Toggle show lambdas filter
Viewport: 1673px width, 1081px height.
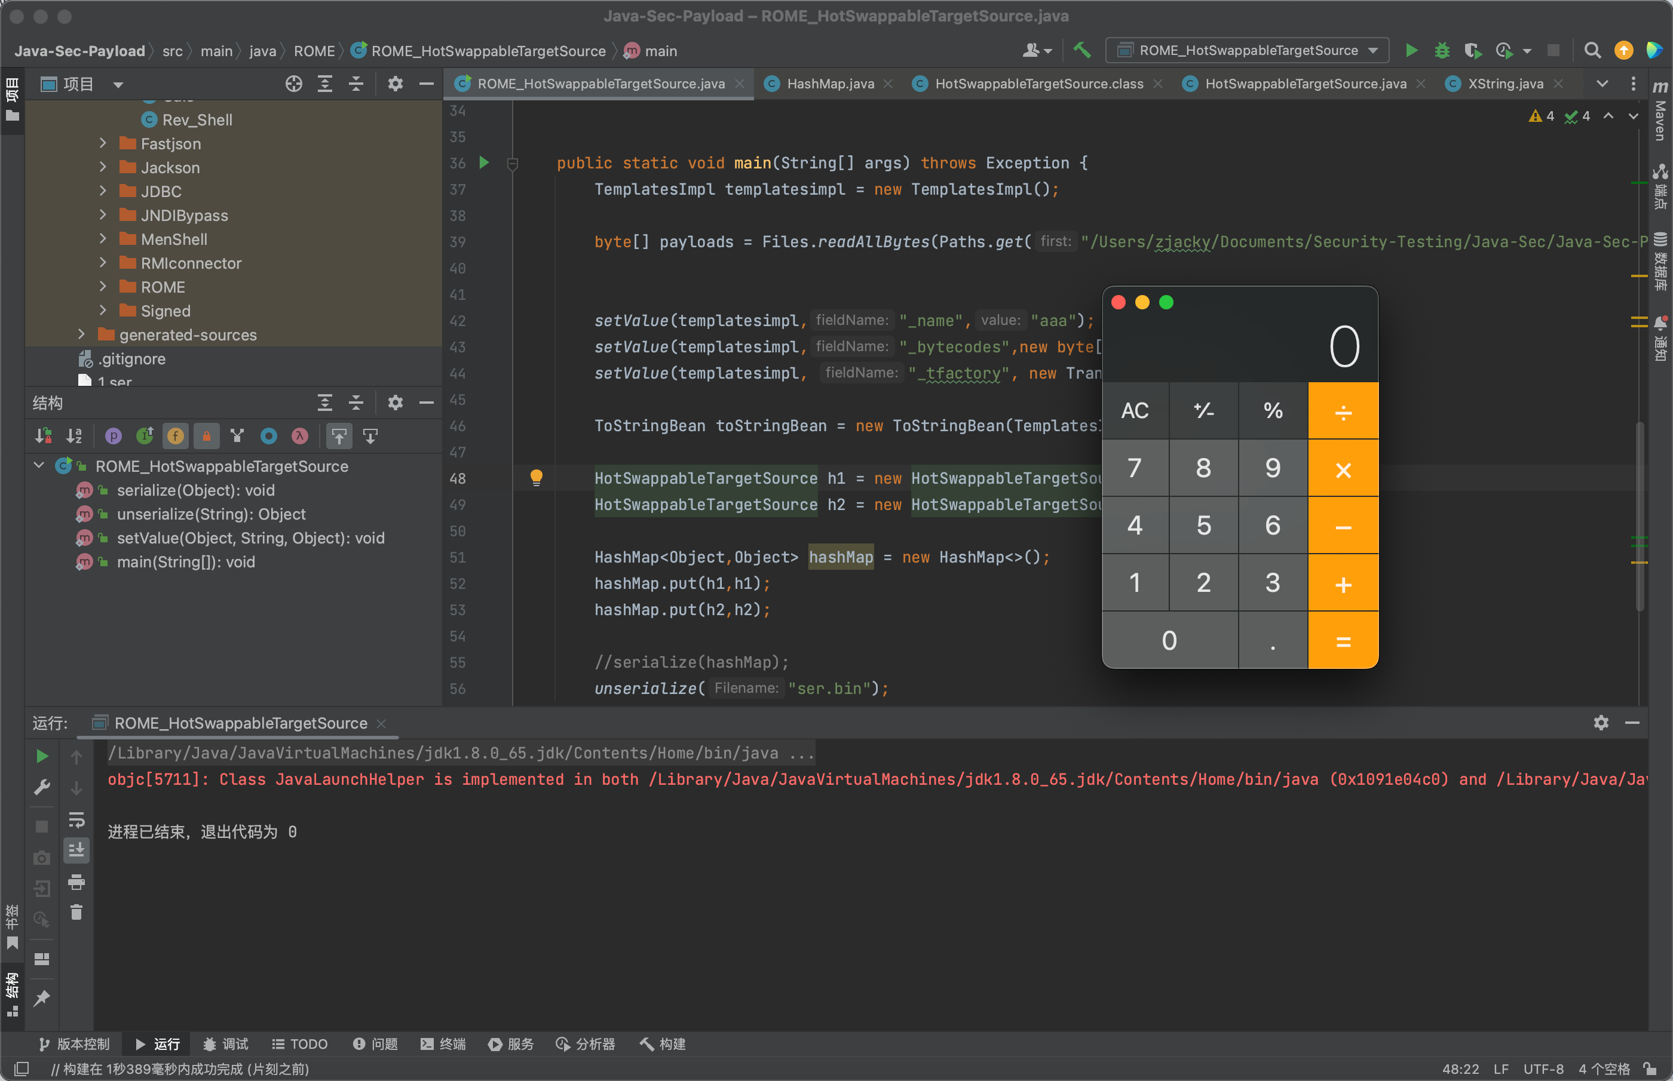pyautogui.click(x=300, y=436)
